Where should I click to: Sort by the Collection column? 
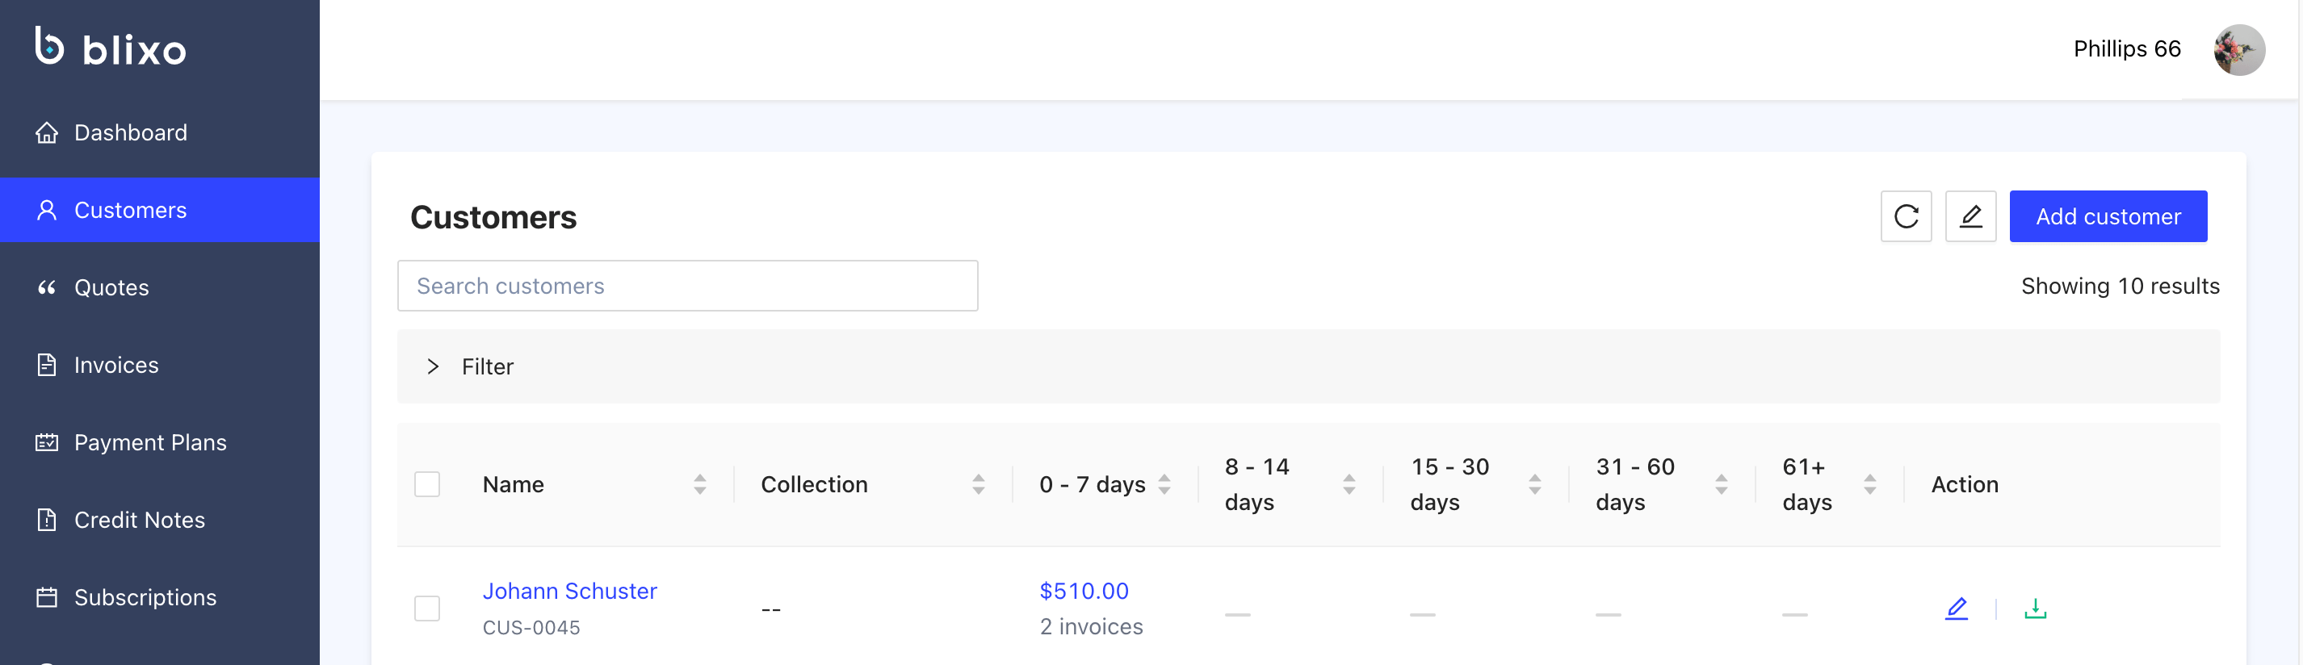click(978, 484)
